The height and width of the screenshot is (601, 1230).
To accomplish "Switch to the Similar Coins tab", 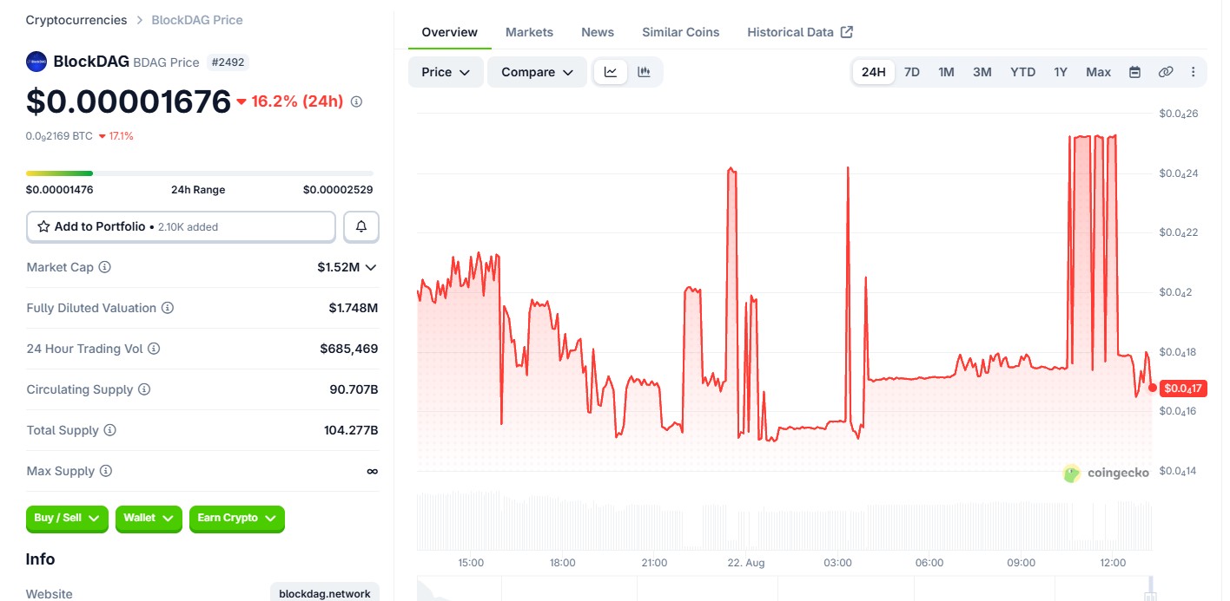I will click(x=681, y=32).
